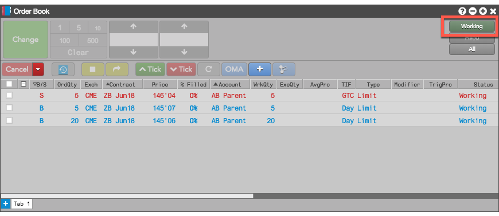Select quantity preset 10
Image resolution: width=499 pixels, height=216 pixels.
98,28
